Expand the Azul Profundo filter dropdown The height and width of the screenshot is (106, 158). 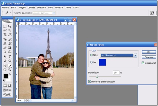tap(135, 55)
